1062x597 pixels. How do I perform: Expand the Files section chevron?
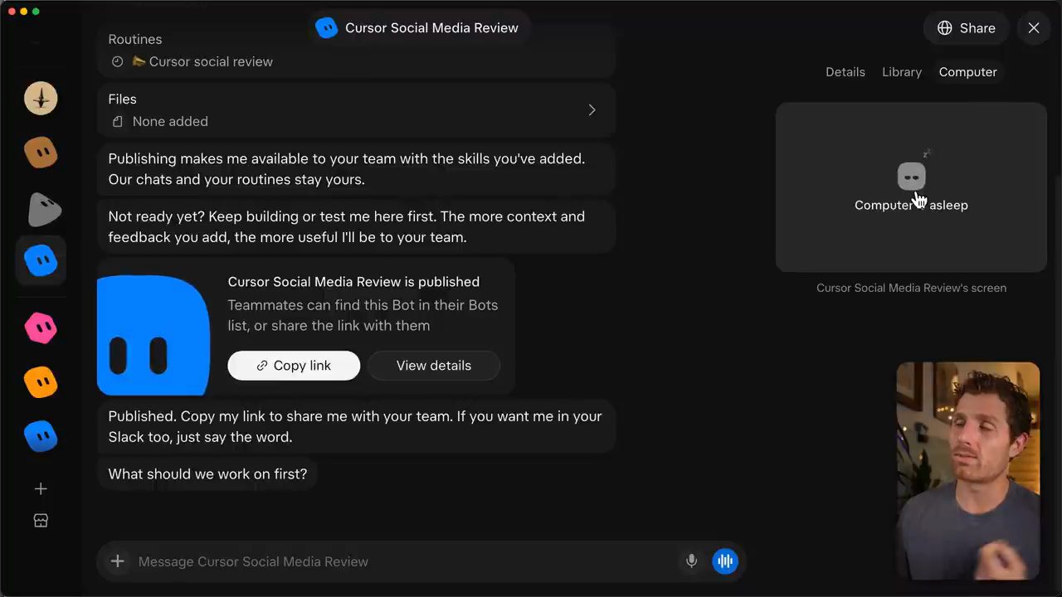click(592, 110)
